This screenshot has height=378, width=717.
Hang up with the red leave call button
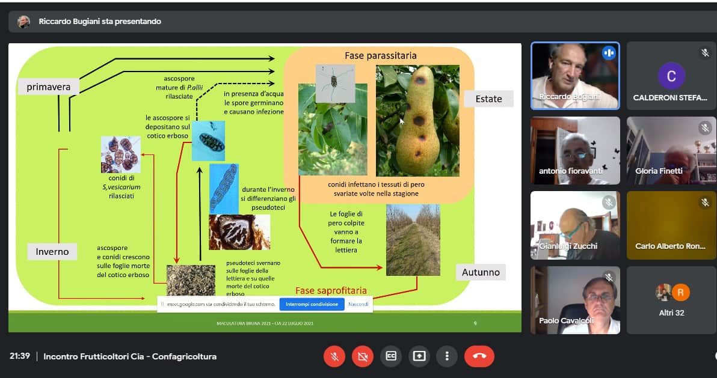point(479,356)
